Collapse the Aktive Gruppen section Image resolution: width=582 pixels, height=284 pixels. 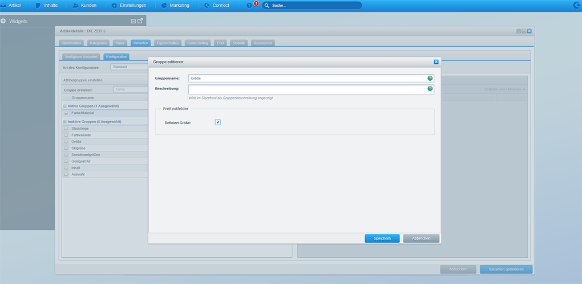[x=64, y=106]
